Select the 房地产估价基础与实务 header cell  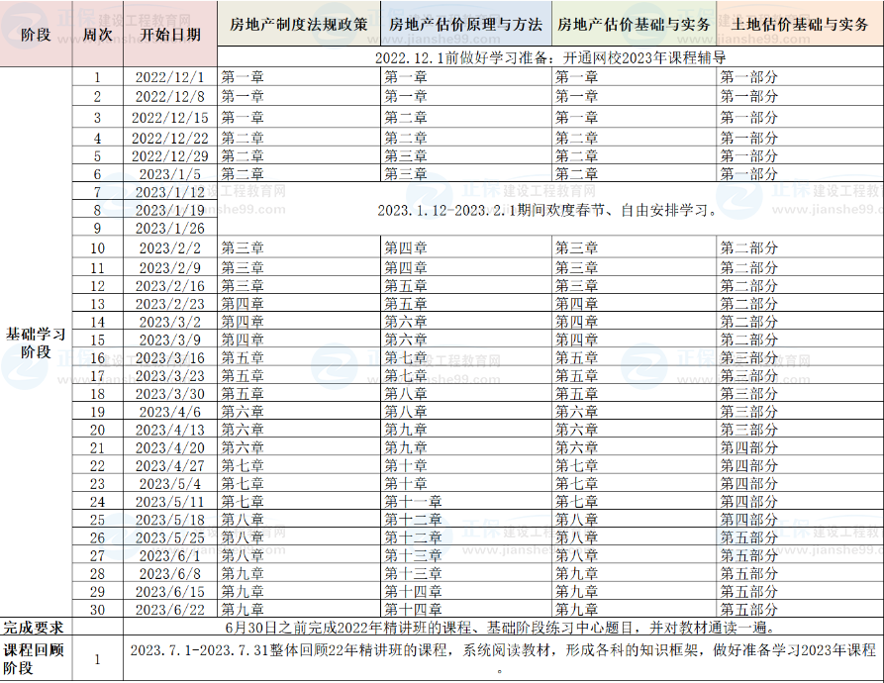pyautogui.click(x=634, y=25)
